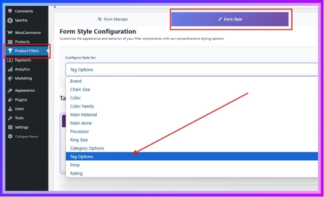This screenshot has height=197, width=324.
Task: Switch to the Form Manage tab
Action: tap(113, 19)
